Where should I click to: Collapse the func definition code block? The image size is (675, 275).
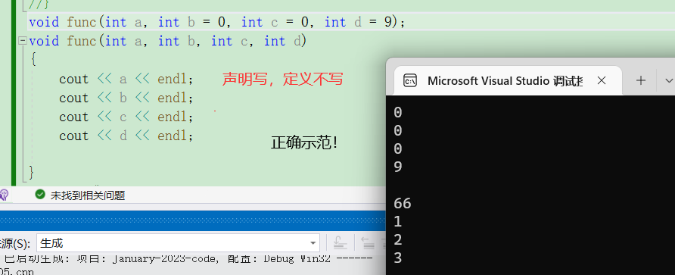(x=22, y=42)
